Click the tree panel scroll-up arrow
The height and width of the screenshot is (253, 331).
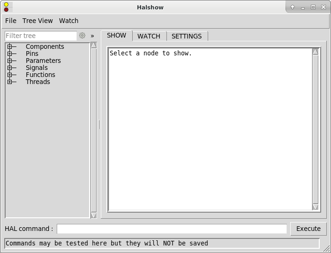click(x=93, y=46)
